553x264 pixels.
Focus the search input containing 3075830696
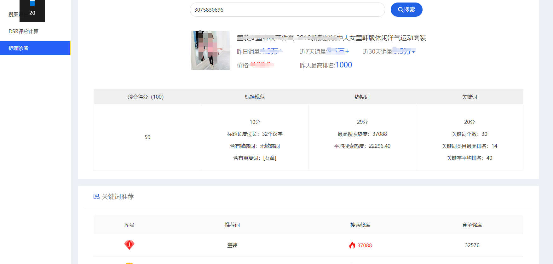coord(287,10)
